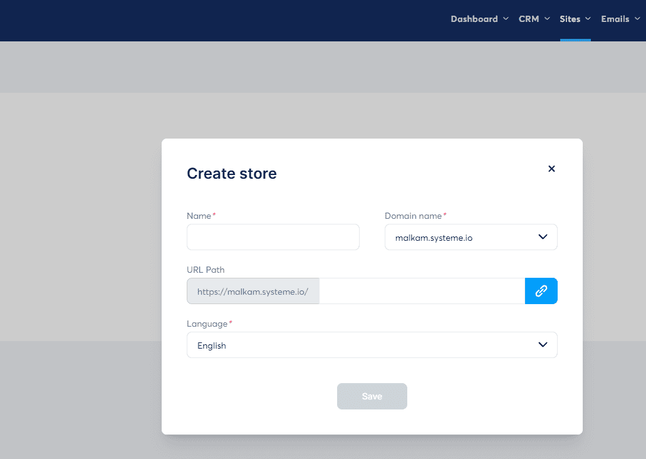Select the Emails menu item
The image size is (646, 459).
click(x=614, y=19)
